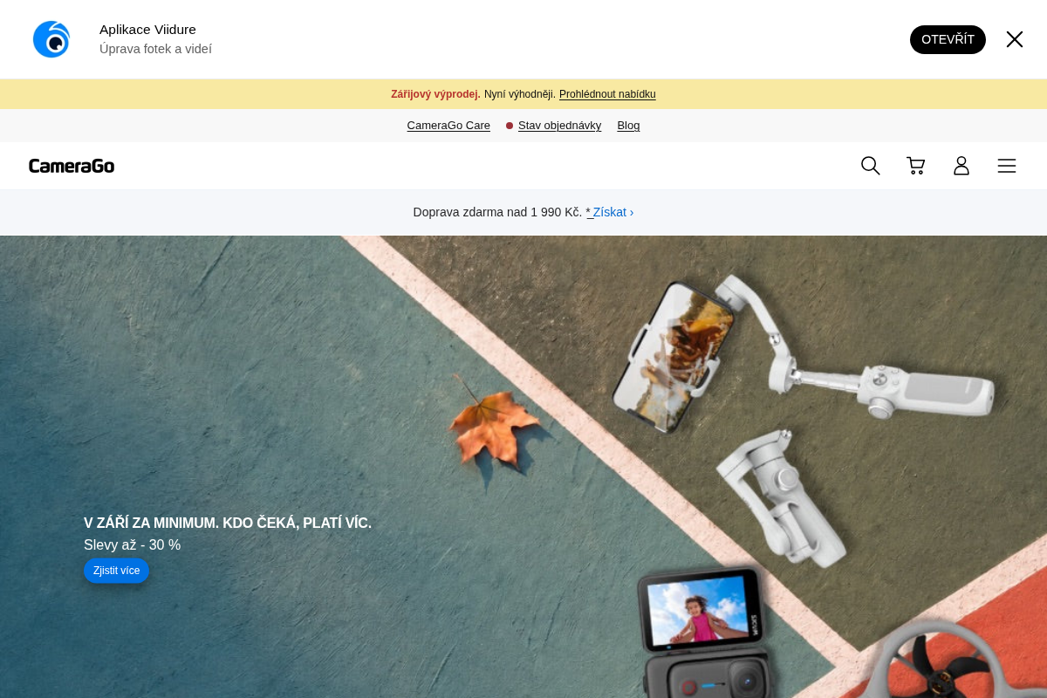Screen dimensions: 1047x698
Task: Click the V ZÁŘÍ ZA MINIMUM headline
Action: pos(228,523)
